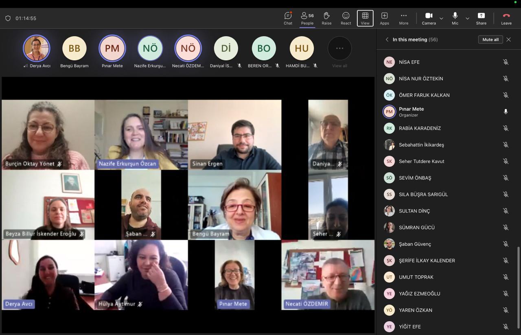Viewport: 521px width, 335px height.
Task: Open the React emoji menu
Action: pyautogui.click(x=346, y=18)
